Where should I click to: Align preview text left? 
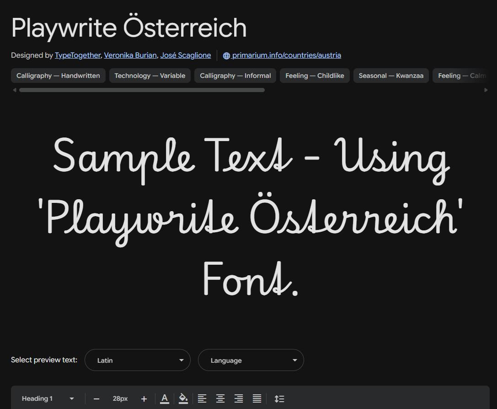tap(202, 398)
